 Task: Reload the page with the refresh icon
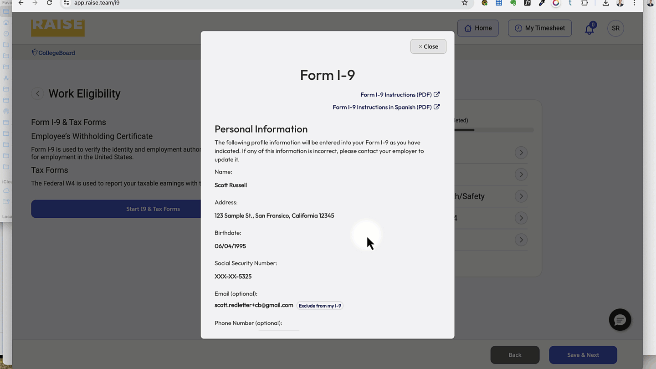point(49,3)
